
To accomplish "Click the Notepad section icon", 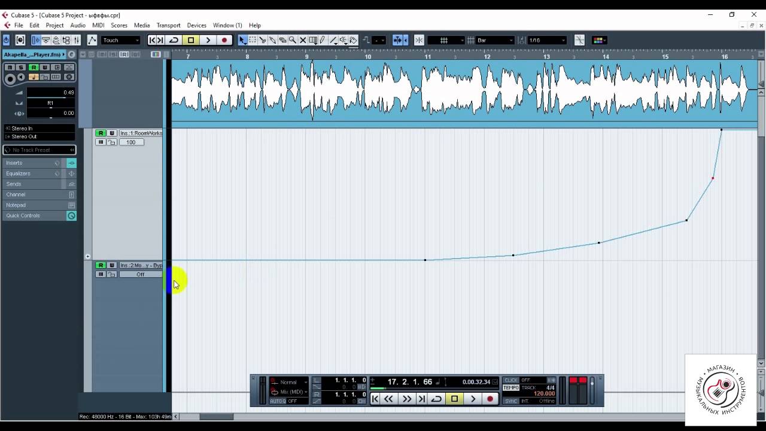I will [71, 205].
